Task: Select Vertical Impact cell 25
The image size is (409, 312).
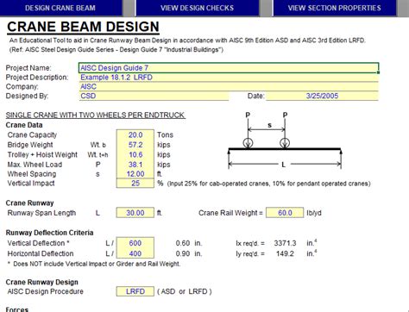Action: pos(135,184)
